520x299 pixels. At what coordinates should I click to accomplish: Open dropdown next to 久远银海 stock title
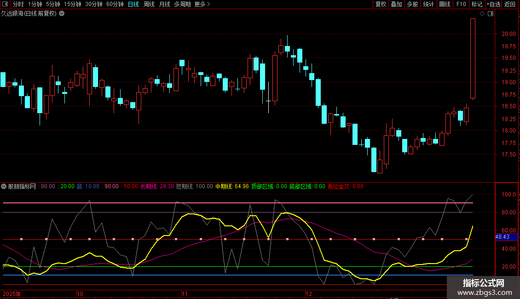coord(62,14)
